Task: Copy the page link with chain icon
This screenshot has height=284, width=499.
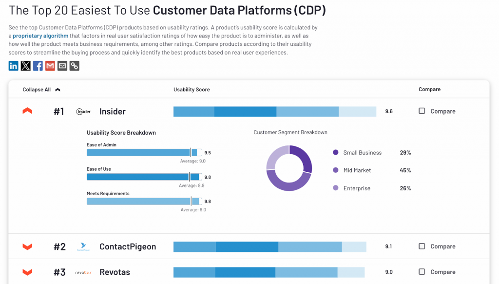Action: point(75,66)
